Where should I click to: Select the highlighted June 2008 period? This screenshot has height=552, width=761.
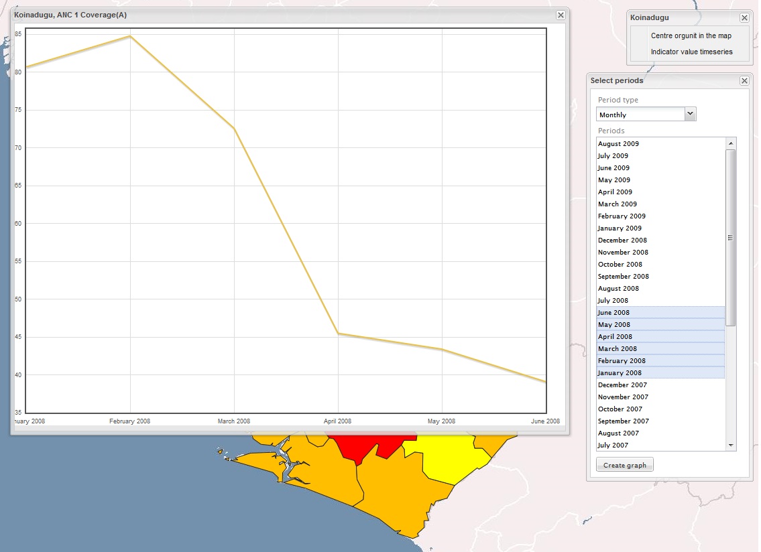click(613, 313)
